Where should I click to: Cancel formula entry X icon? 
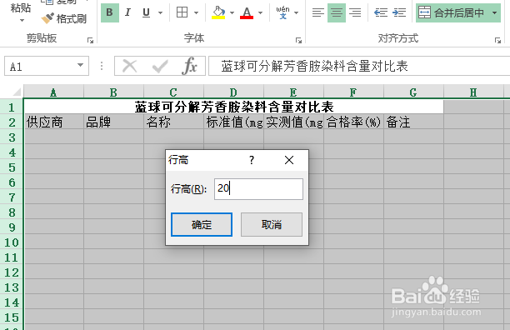(x=129, y=67)
